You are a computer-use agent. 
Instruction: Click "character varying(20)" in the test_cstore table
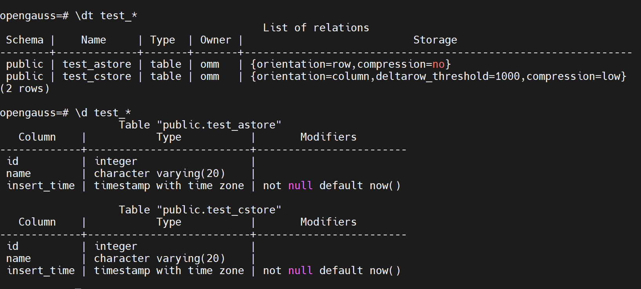159,258
